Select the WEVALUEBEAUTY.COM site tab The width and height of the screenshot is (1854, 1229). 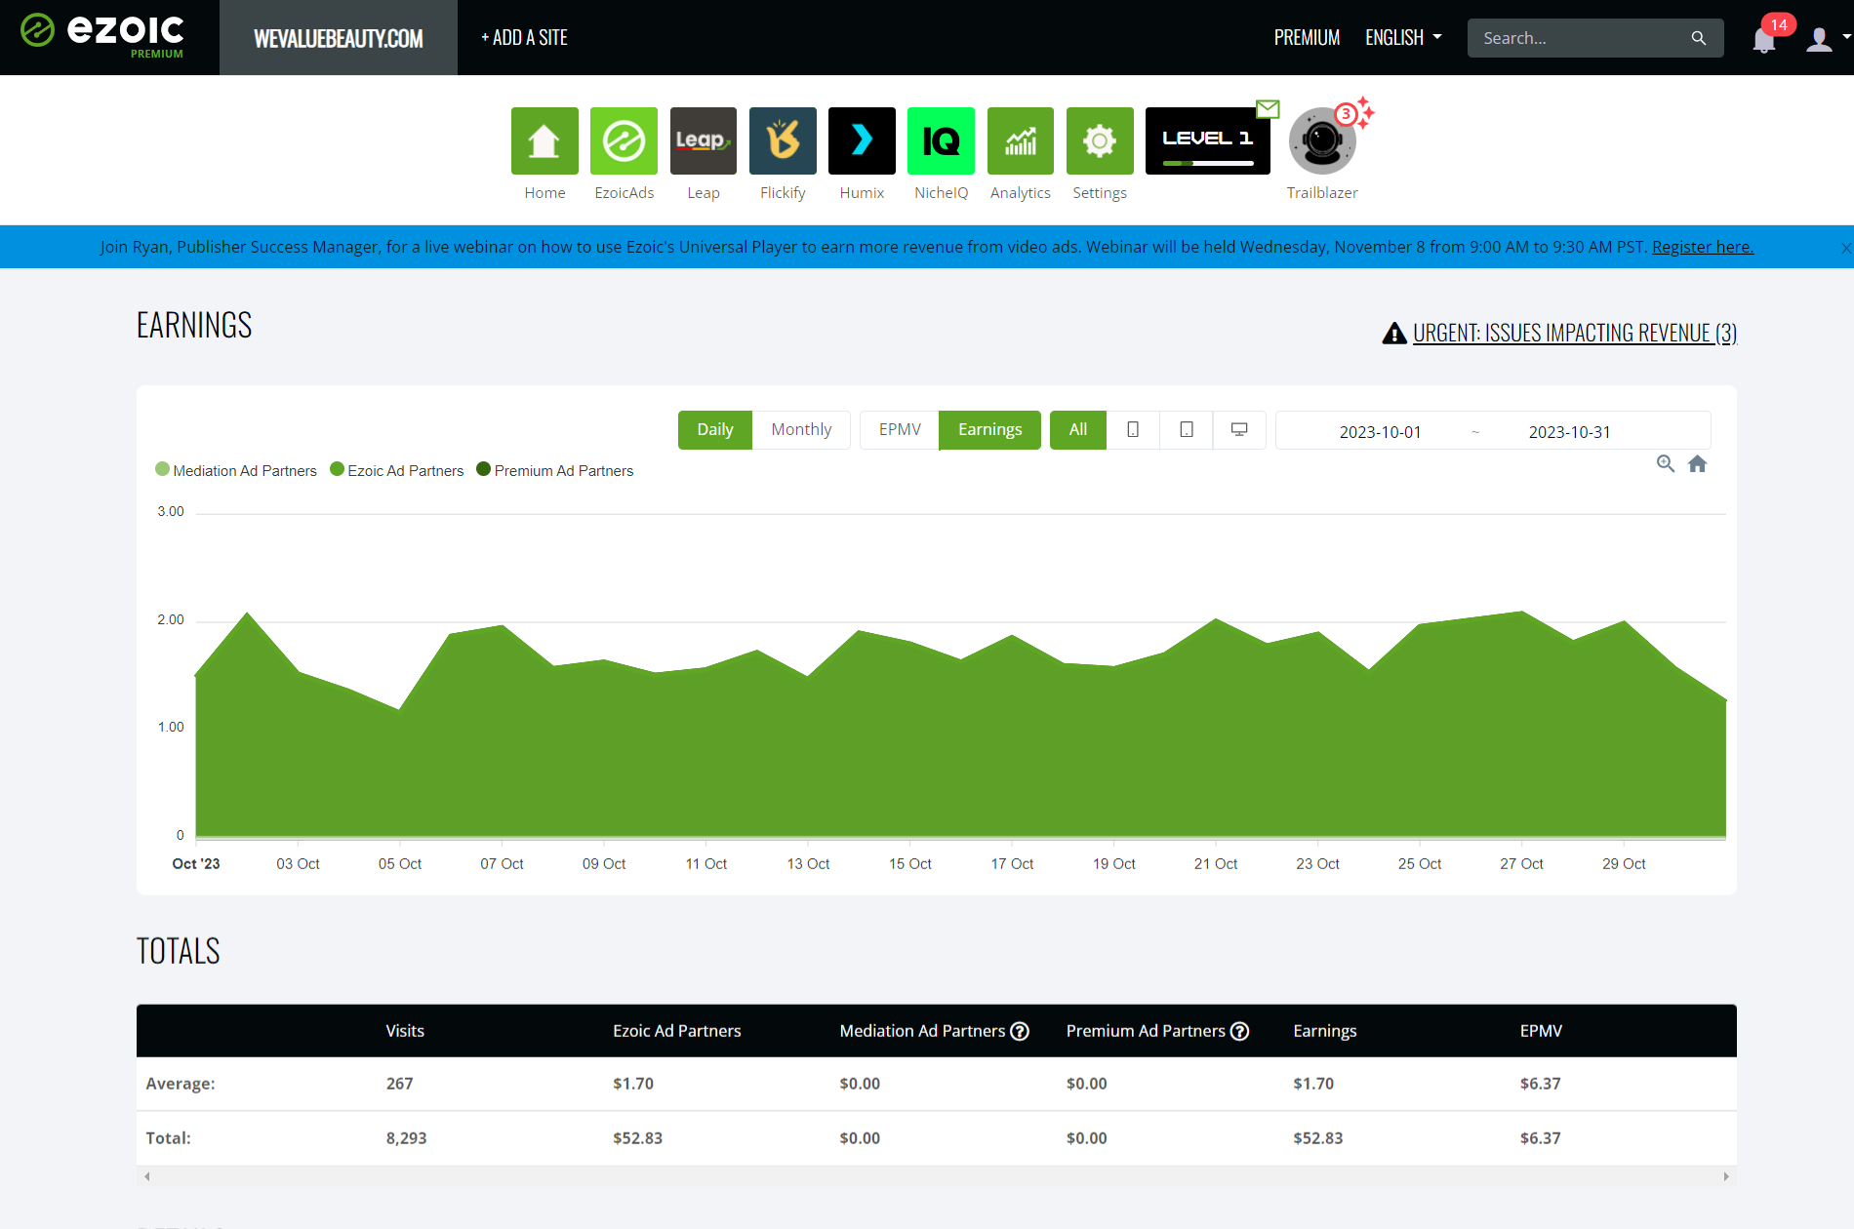pyautogui.click(x=339, y=38)
